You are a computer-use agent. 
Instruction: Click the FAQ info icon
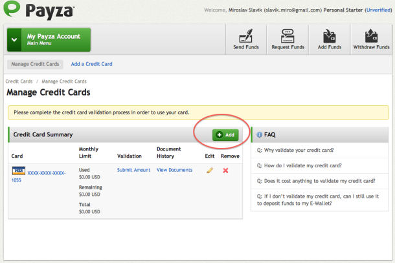259,135
